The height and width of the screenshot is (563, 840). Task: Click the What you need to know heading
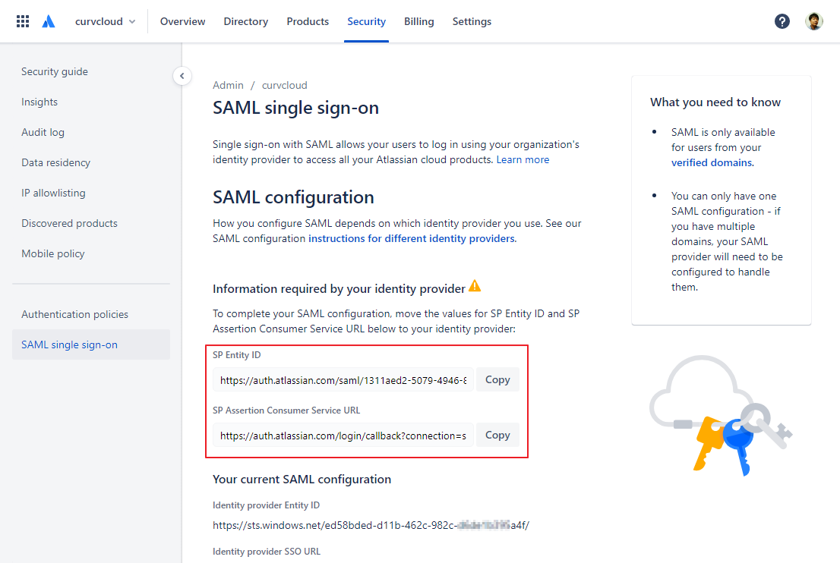(715, 102)
